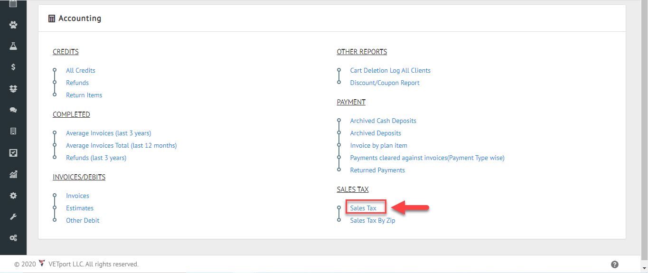Open the Sales Tax By Zip report
This screenshot has width=648, height=273.
(373, 220)
